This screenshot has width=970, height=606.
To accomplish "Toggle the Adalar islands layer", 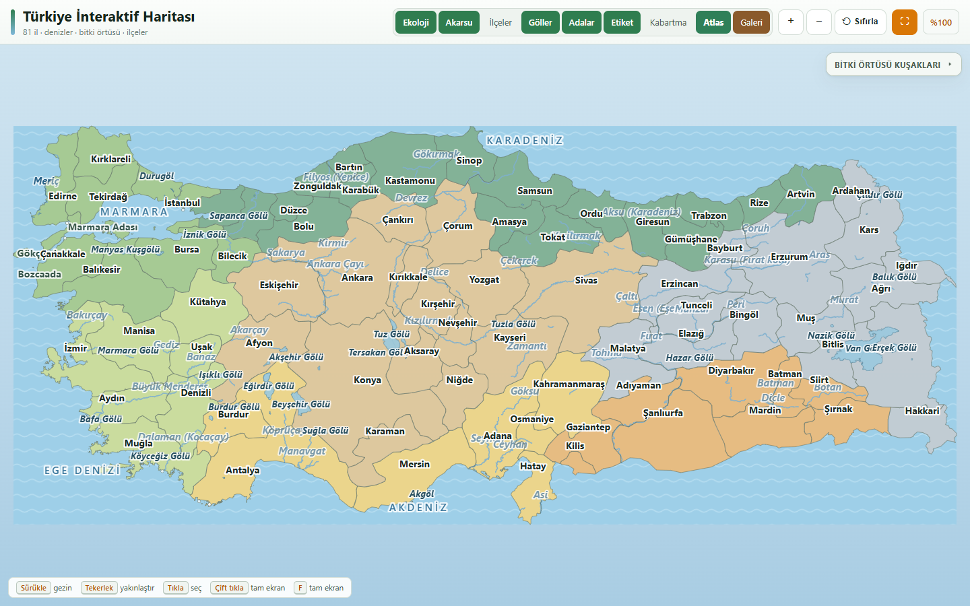I will [581, 22].
